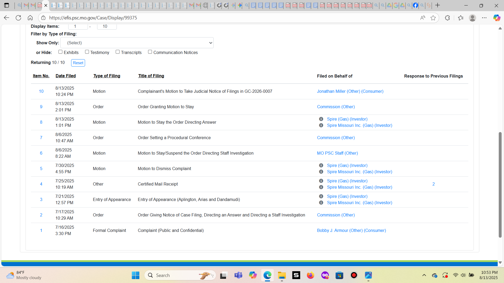Open browser profile avatar

[472, 18]
